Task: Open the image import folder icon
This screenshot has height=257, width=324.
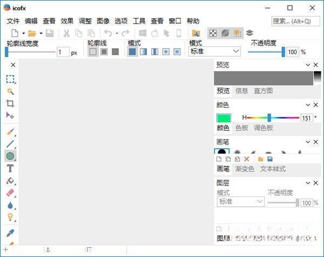Action: pyautogui.click(x=196, y=33)
